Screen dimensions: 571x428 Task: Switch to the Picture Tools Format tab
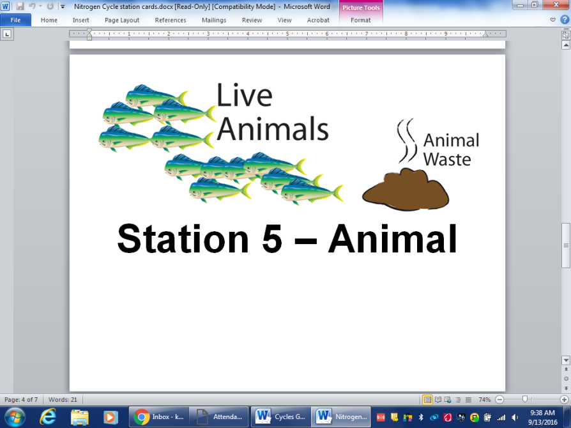[360, 20]
